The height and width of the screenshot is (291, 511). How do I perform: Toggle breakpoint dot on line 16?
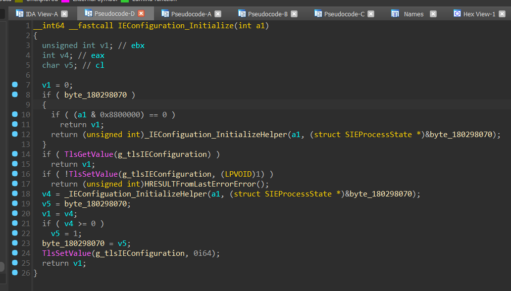[x=15, y=174]
